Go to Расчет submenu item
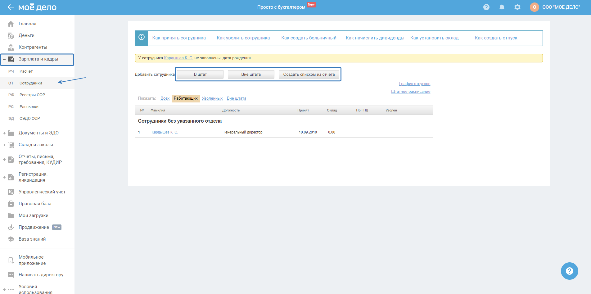Image resolution: width=591 pixels, height=294 pixels. (x=26, y=71)
